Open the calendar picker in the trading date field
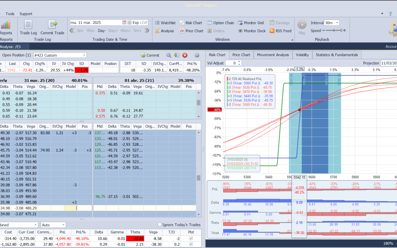Screen dimensions: 397x248 click(x=124, y=22)
